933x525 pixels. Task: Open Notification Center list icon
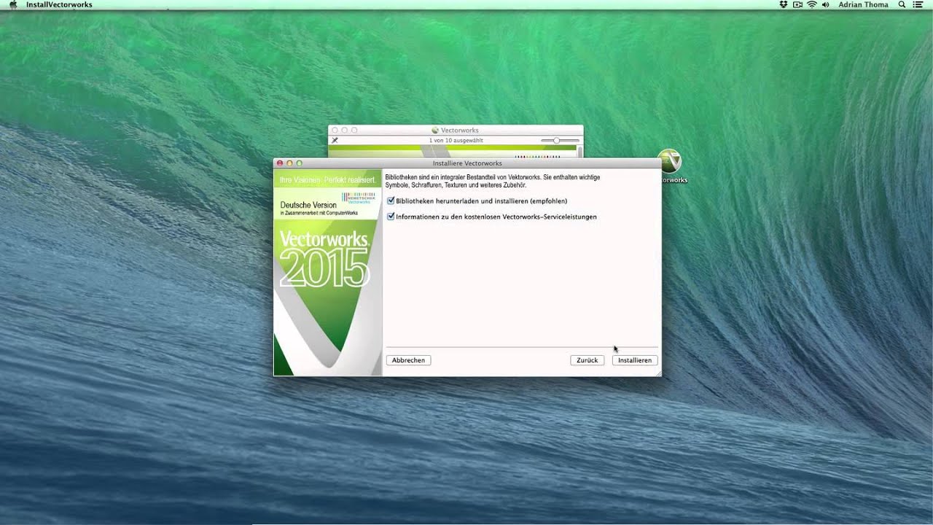pos(918,4)
